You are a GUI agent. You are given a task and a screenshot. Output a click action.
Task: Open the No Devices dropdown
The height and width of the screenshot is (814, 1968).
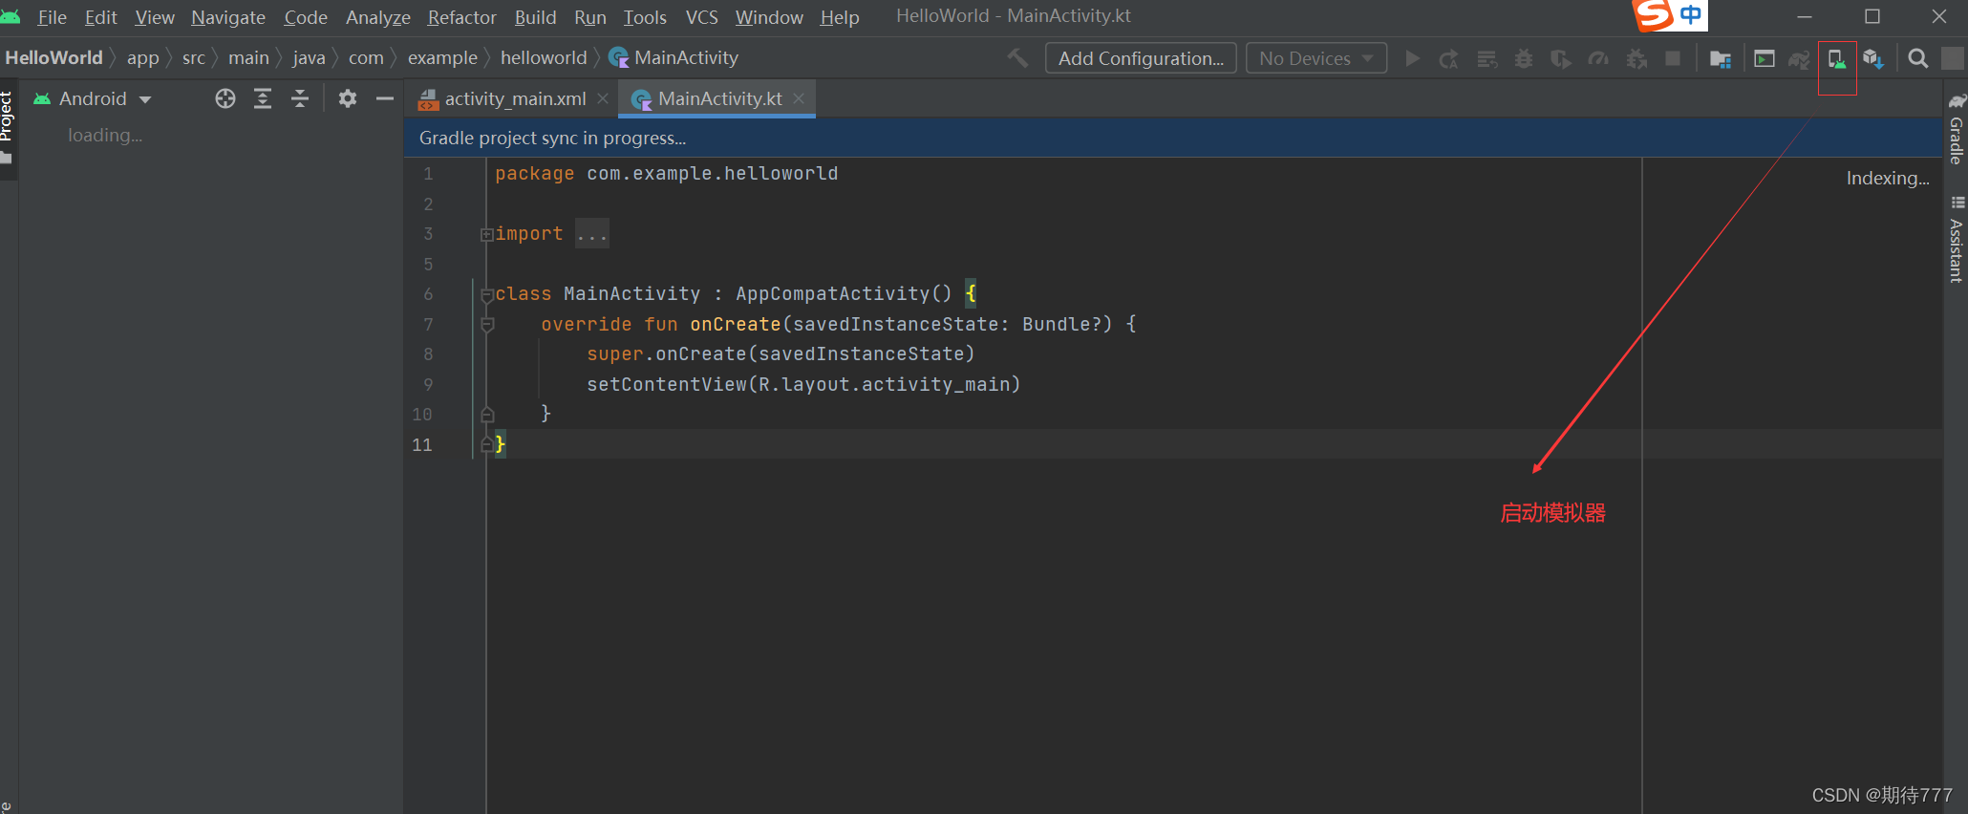(x=1316, y=58)
